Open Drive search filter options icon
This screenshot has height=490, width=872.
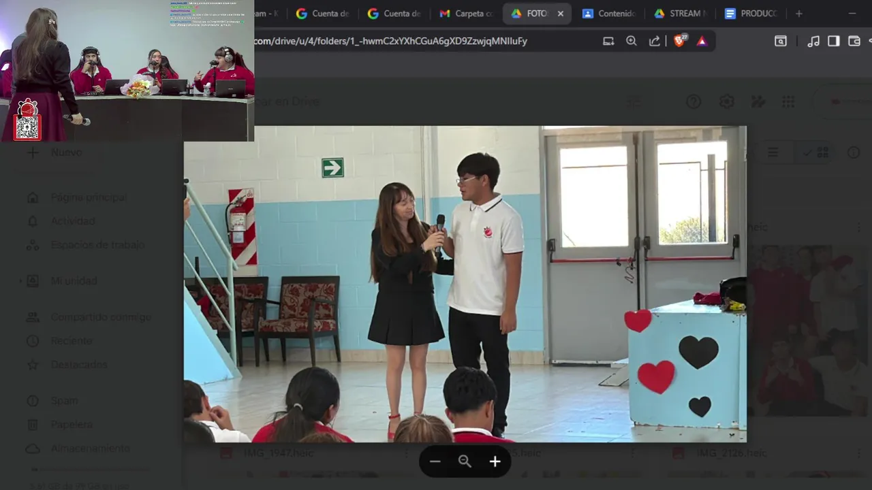coord(634,102)
